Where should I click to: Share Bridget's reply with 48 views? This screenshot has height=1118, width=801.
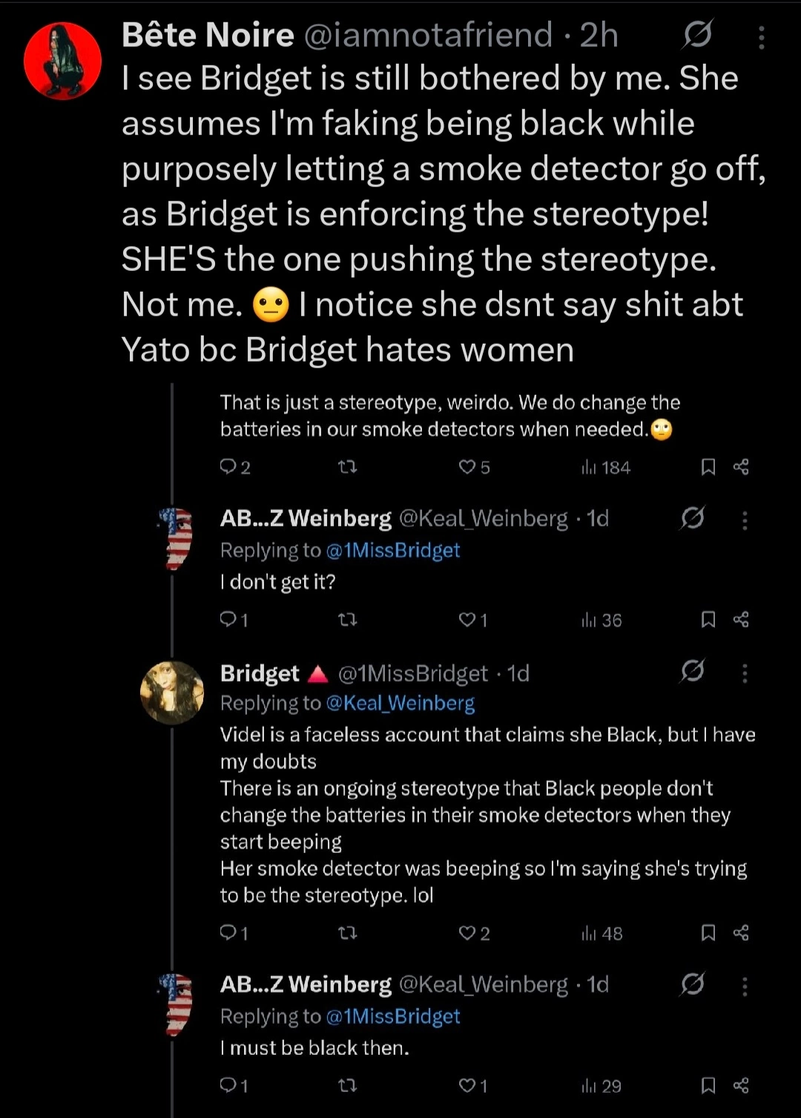pyautogui.click(x=741, y=932)
